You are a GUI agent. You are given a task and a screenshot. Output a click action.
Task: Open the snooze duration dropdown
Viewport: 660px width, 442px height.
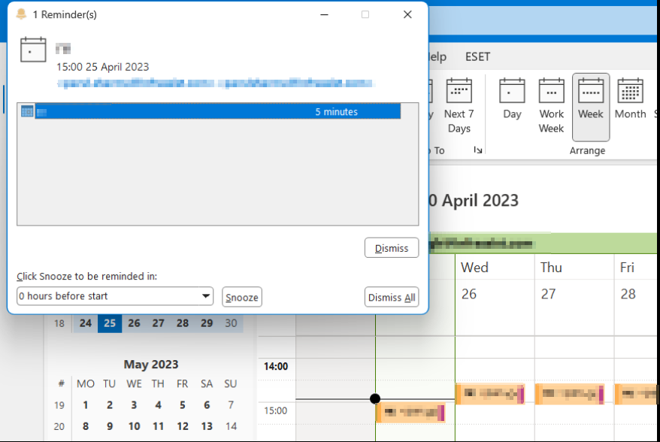pyautogui.click(x=206, y=296)
